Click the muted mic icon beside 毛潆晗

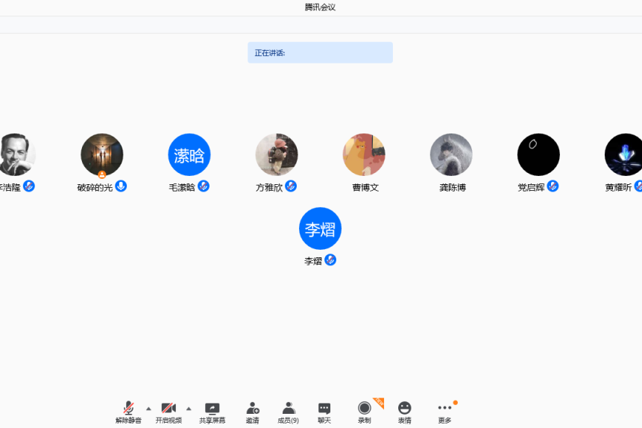pos(204,186)
